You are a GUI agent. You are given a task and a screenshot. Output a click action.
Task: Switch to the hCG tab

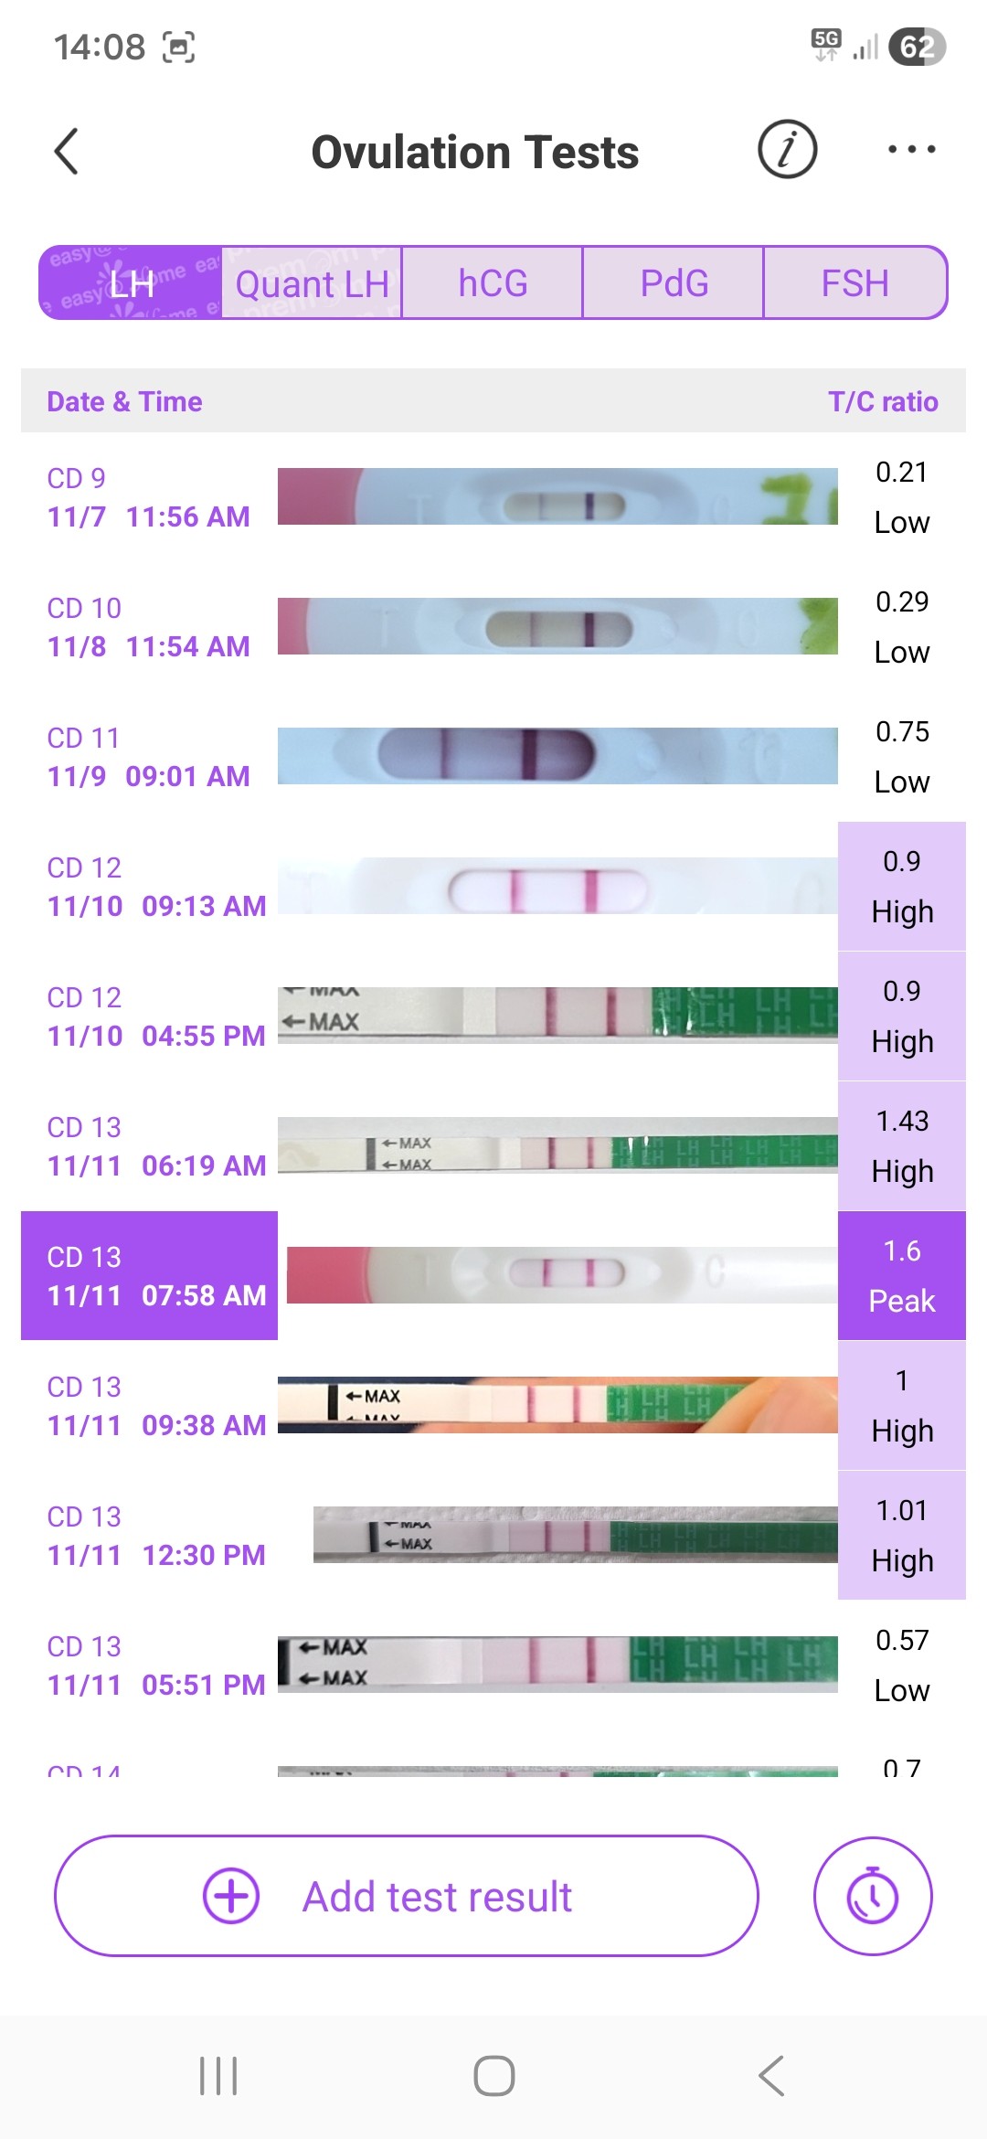(x=493, y=283)
